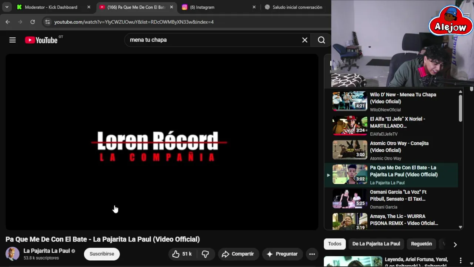Click the video player area
This screenshot has width=474, height=267.
tap(162, 142)
